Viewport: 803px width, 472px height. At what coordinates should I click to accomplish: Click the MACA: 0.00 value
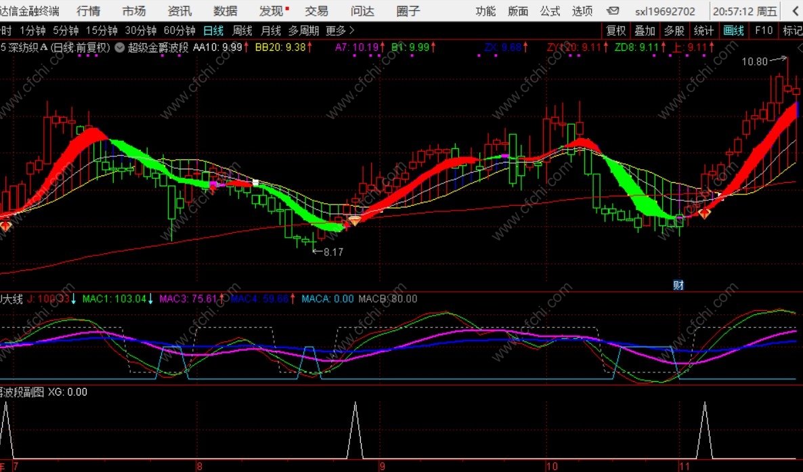coord(328,299)
